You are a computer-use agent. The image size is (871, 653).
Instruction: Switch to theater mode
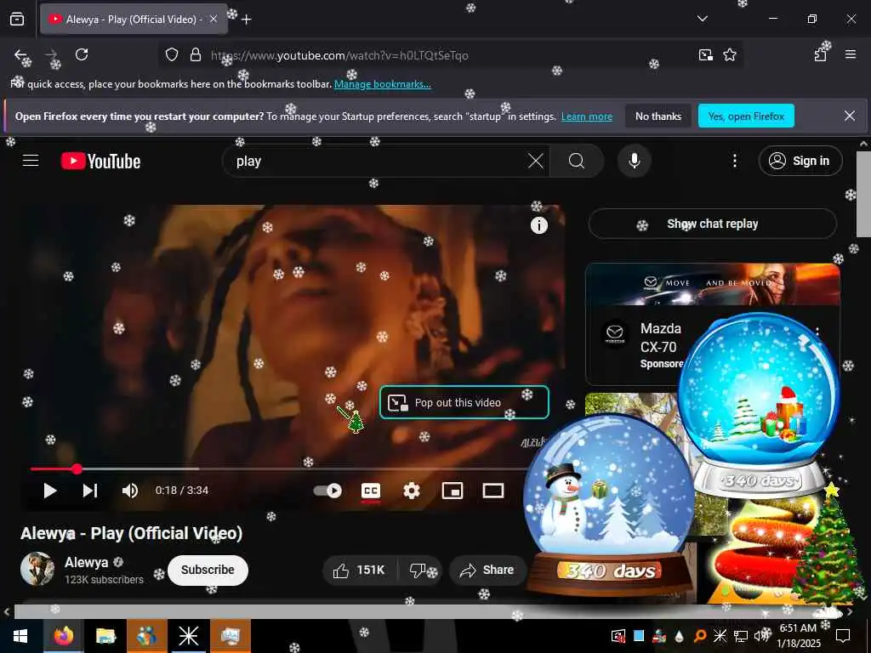pyautogui.click(x=493, y=491)
